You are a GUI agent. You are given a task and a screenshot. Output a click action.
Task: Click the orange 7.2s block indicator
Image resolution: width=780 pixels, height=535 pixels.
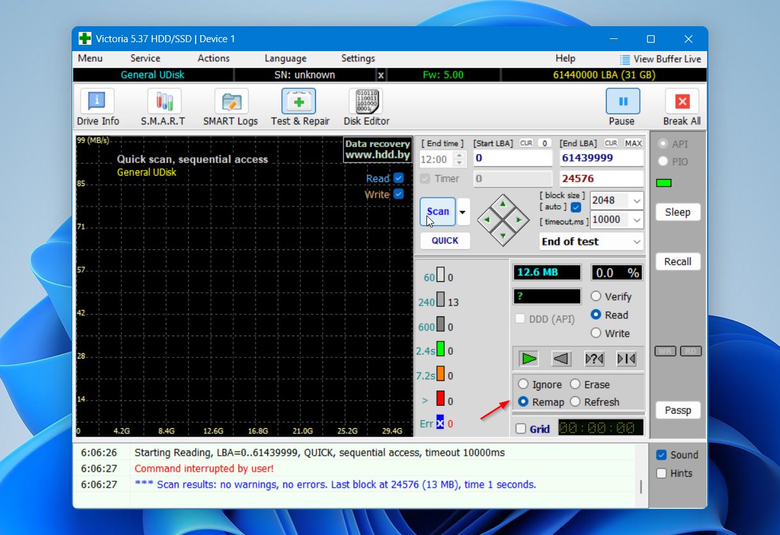[x=441, y=375]
